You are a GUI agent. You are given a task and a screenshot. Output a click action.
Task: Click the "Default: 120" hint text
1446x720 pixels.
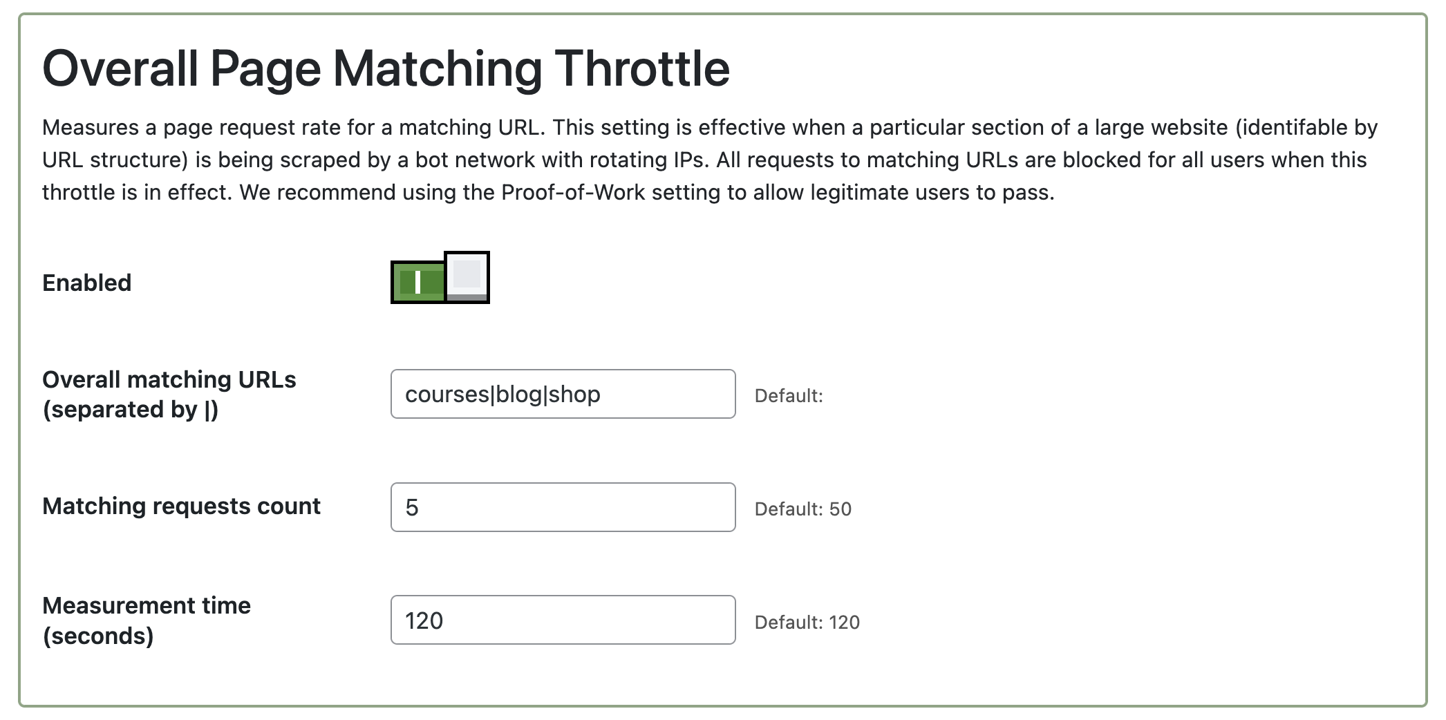807,623
